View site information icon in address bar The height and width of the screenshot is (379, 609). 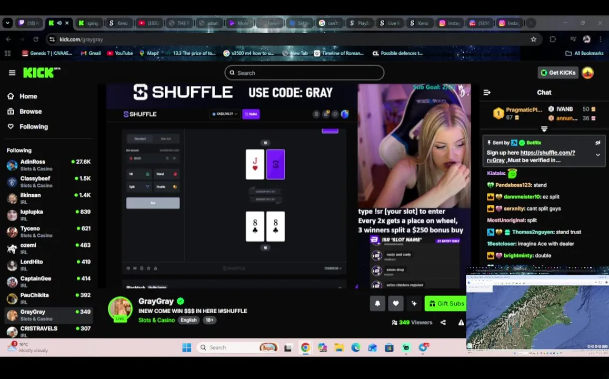point(52,39)
